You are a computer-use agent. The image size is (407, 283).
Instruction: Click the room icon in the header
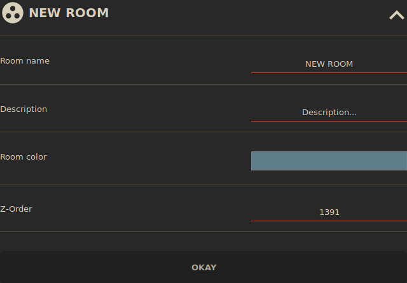(x=13, y=13)
